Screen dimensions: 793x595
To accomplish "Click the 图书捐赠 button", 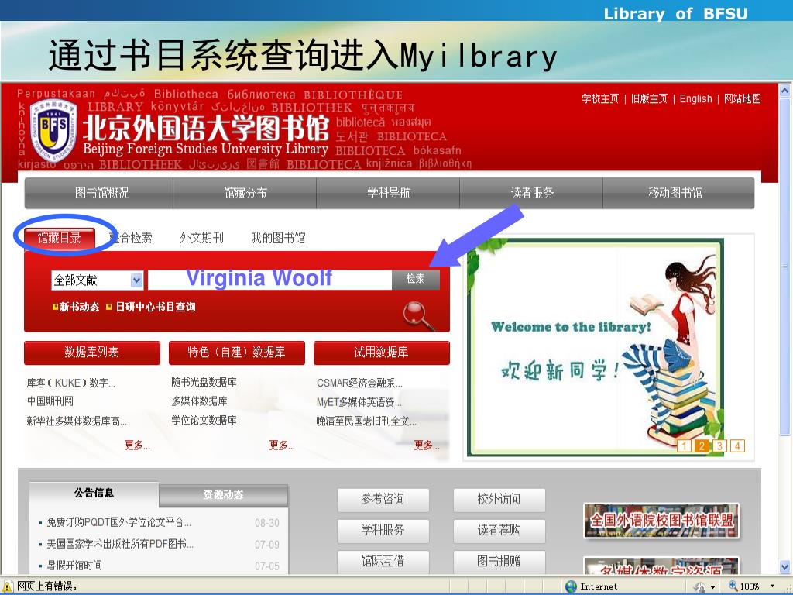I will 499,561.
